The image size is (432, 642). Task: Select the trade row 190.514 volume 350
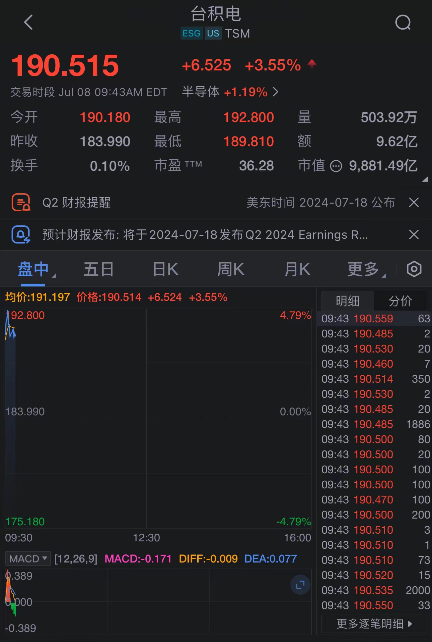(x=374, y=379)
